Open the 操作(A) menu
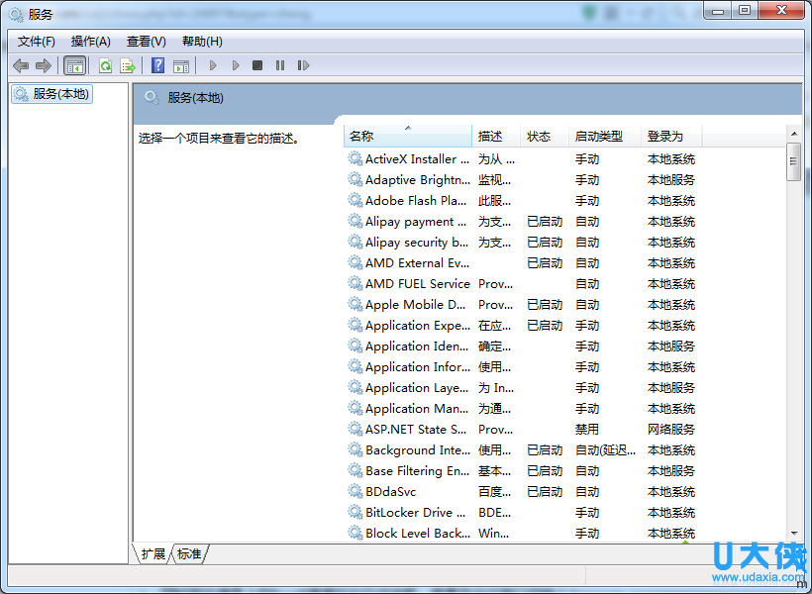The height and width of the screenshot is (594, 812). click(90, 41)
